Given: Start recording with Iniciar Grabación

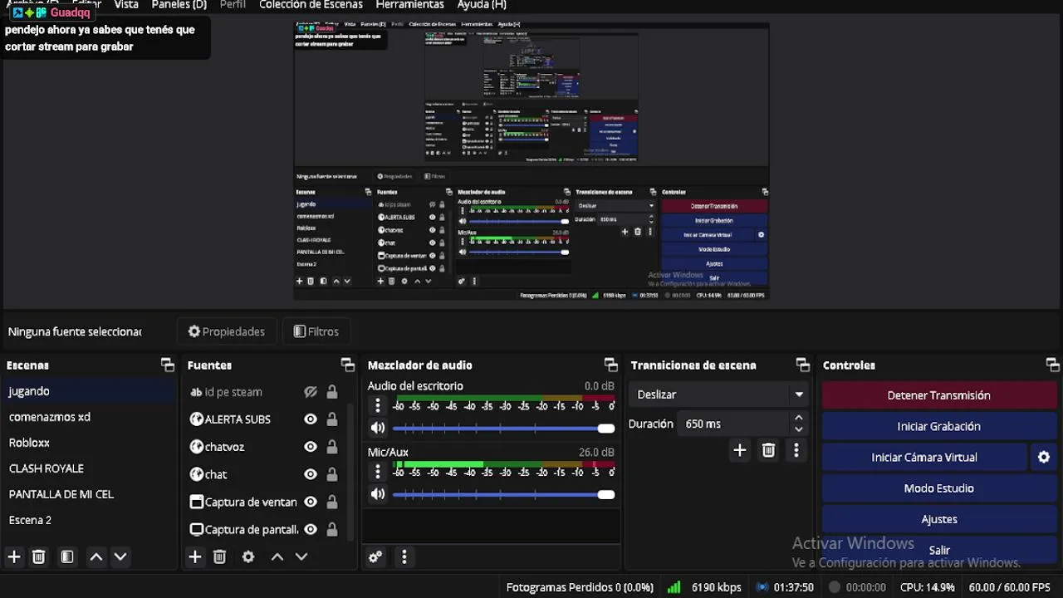Looking at the screenshot, I should coord(938,426).
